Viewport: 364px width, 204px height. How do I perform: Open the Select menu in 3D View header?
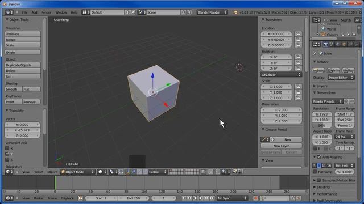(39, 172)
